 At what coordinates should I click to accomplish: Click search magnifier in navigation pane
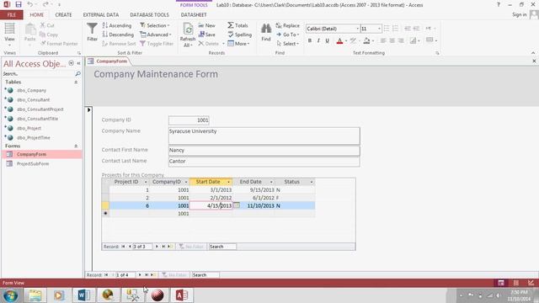pyautogui.click(x=77, y=73)
